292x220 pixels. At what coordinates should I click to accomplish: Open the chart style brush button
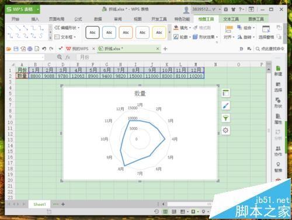coord(225,106)
